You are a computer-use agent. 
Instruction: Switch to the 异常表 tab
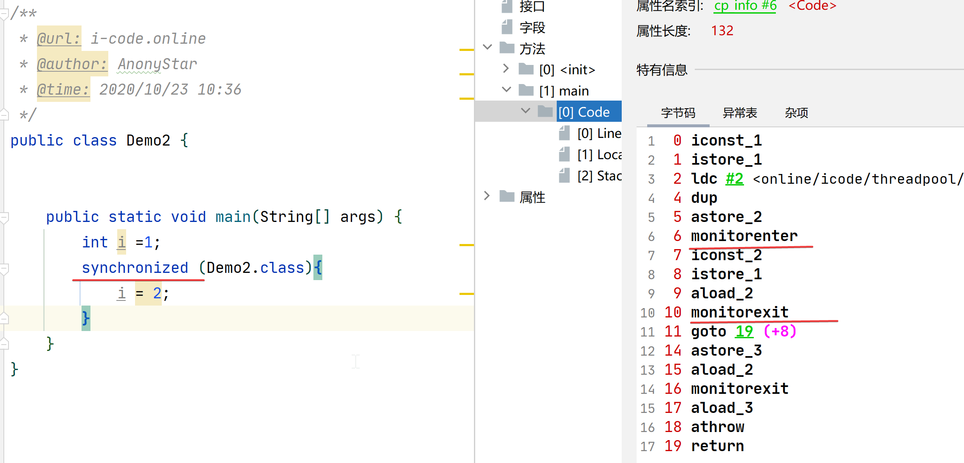(740, 113)
